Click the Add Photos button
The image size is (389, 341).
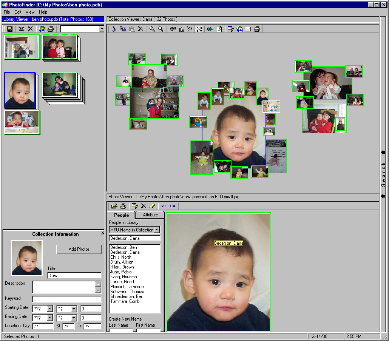(x=79, y=249)
